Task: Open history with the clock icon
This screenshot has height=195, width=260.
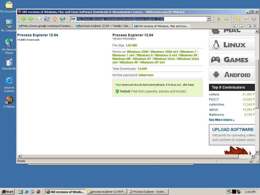Action: [x=246, y=19]
